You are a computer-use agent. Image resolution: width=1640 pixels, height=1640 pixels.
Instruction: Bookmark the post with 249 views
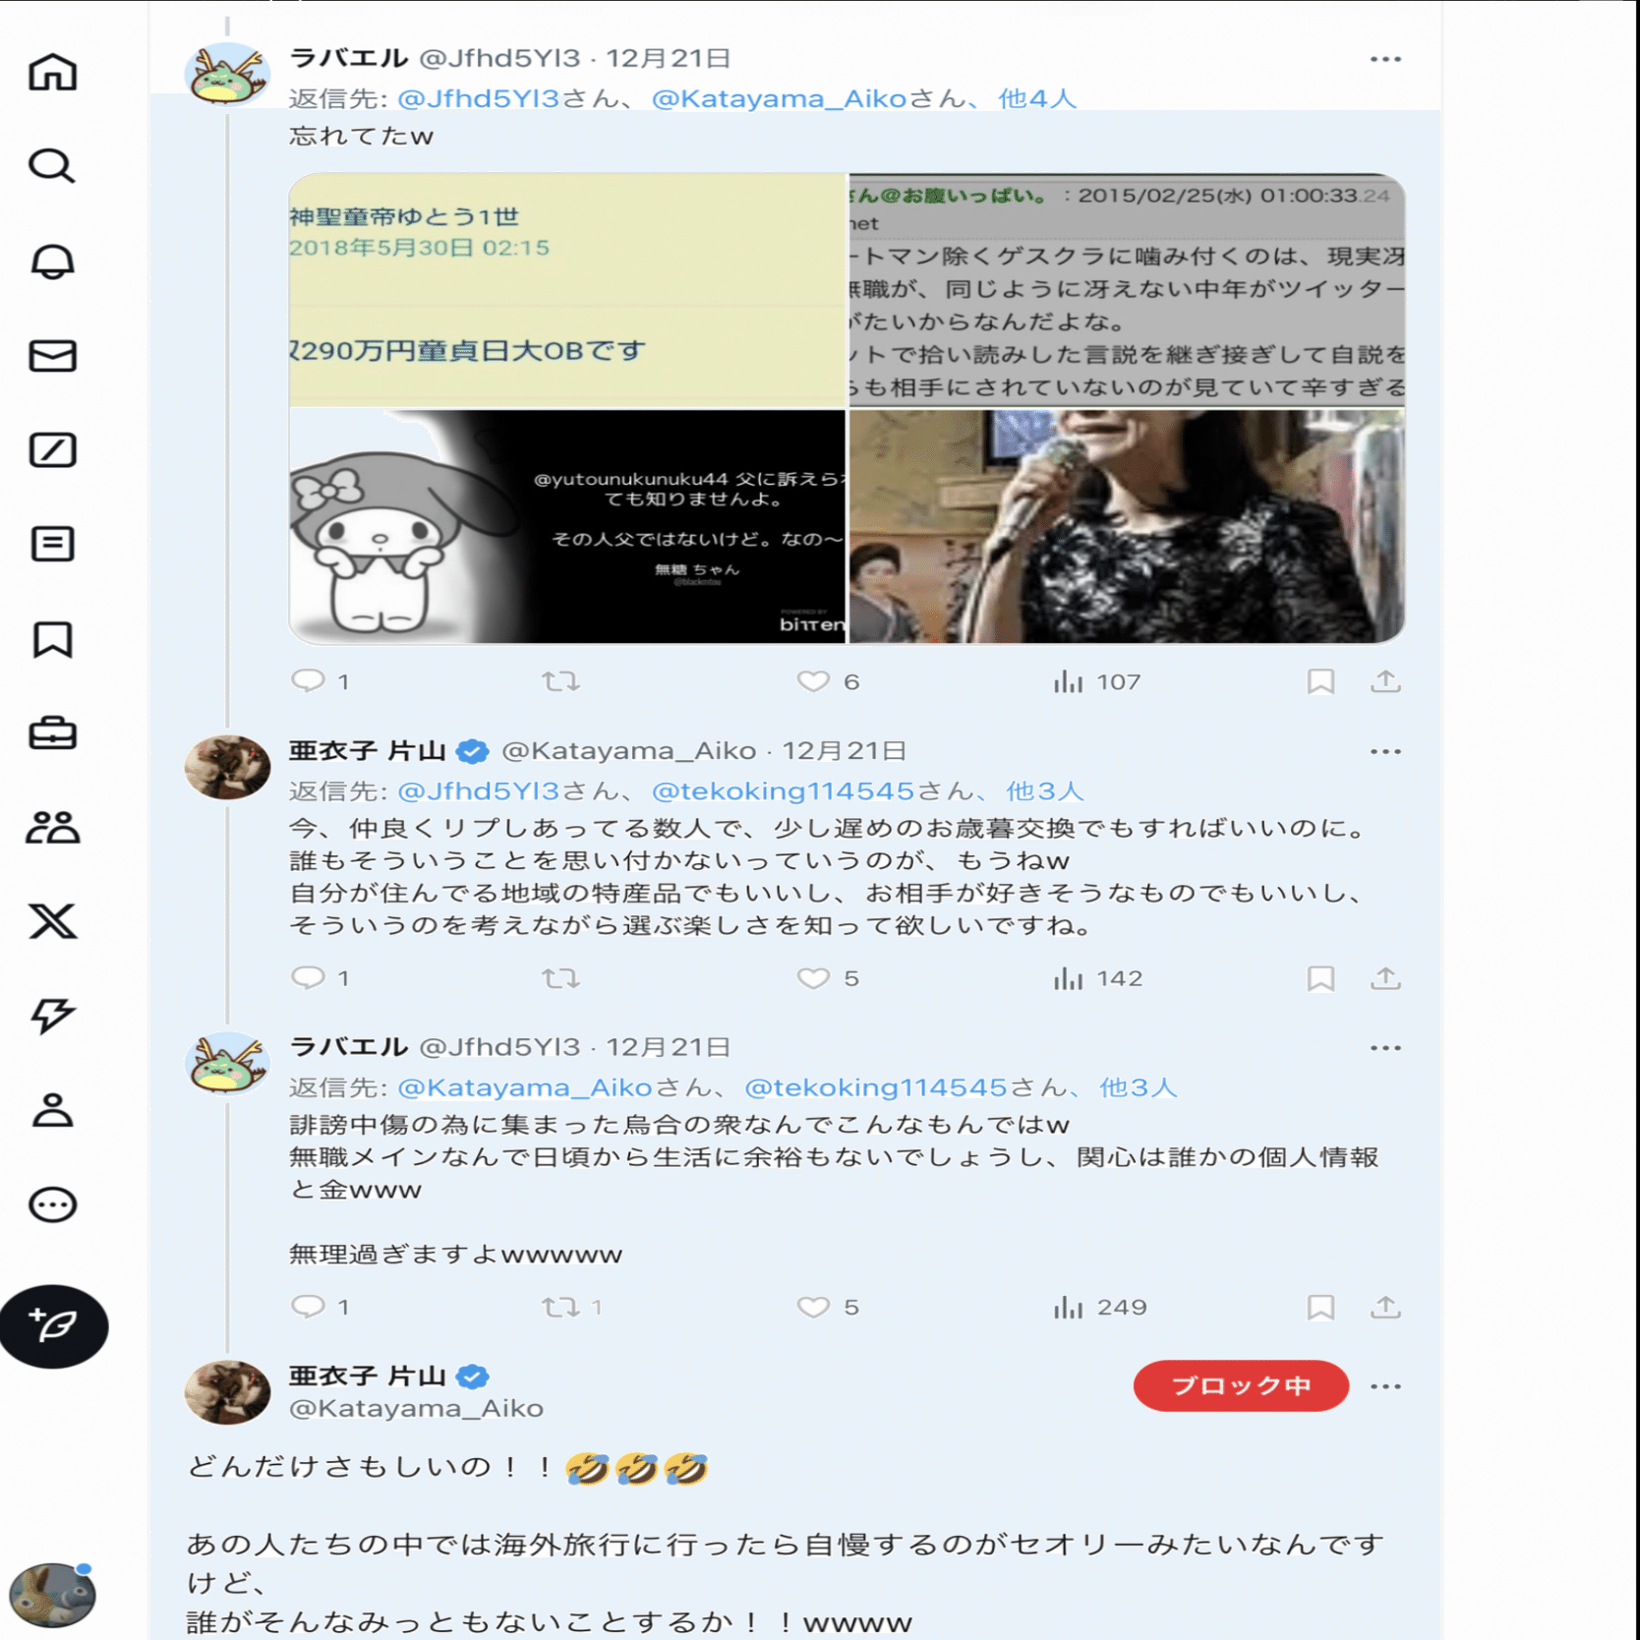pyautogui.click(x=1320, y=1307)
